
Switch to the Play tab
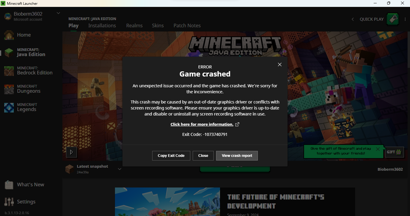click(74, 25)
